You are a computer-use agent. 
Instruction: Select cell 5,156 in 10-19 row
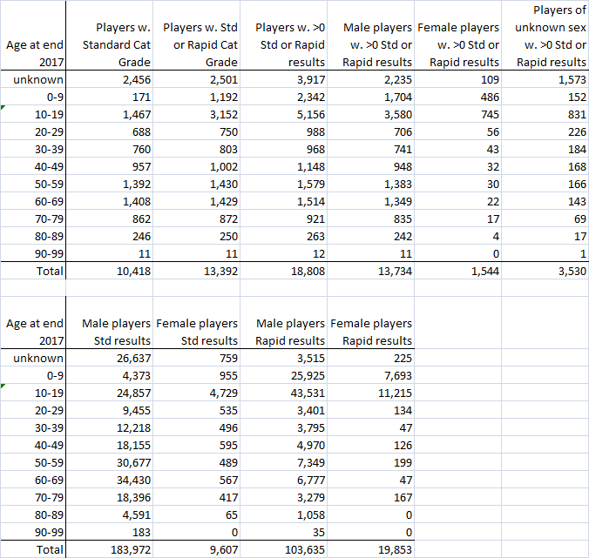[x=283, y=114]
